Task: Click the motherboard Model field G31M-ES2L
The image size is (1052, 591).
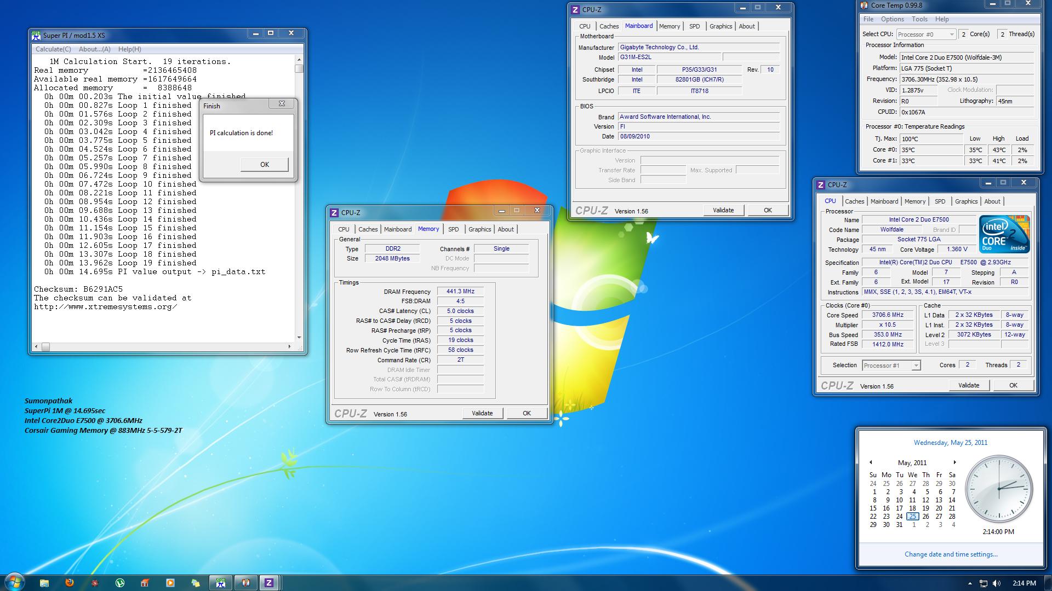Action: point(670,57)
